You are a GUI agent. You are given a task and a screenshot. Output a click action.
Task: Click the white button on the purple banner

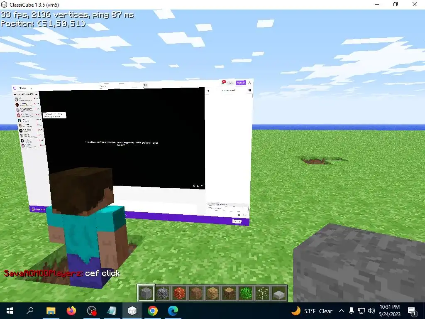click(237, 221)
